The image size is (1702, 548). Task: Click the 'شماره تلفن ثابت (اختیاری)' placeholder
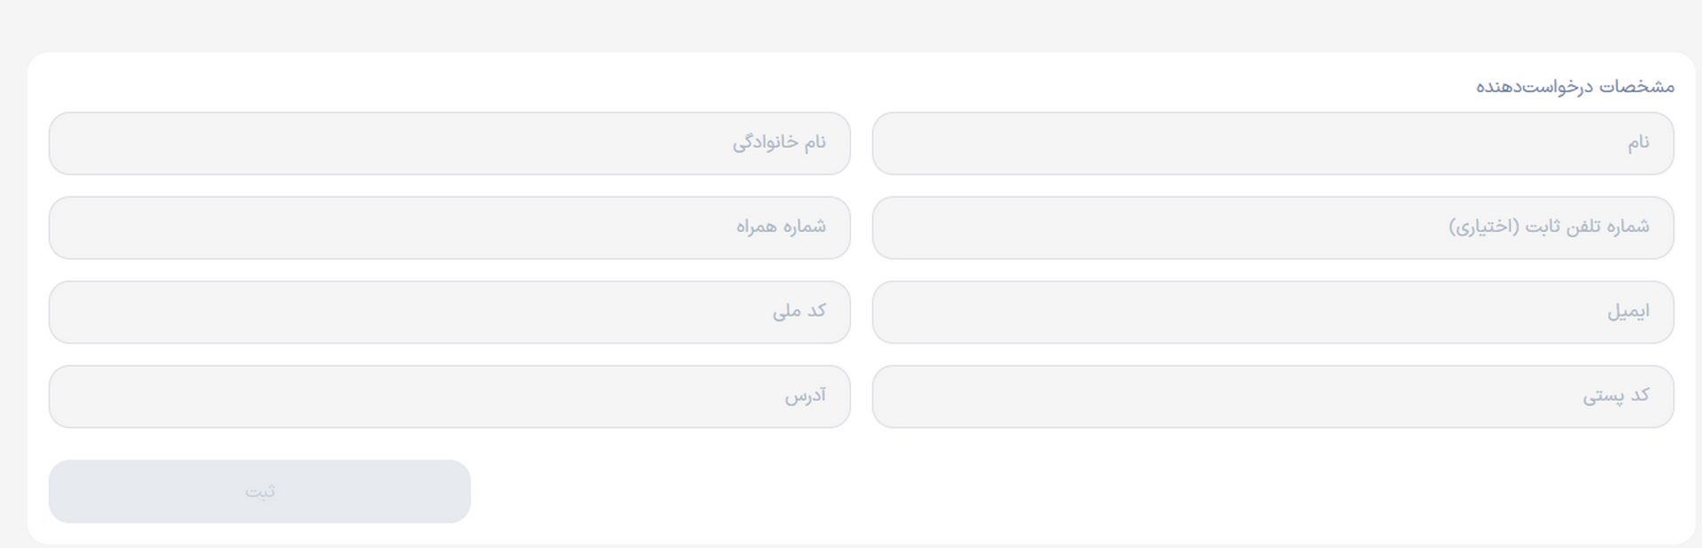1549,227
